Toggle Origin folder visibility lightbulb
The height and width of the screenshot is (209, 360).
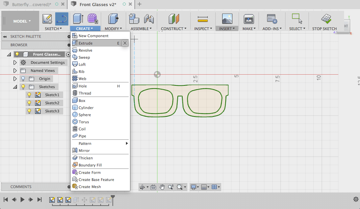pyautogui.click(x=23, y=79)
